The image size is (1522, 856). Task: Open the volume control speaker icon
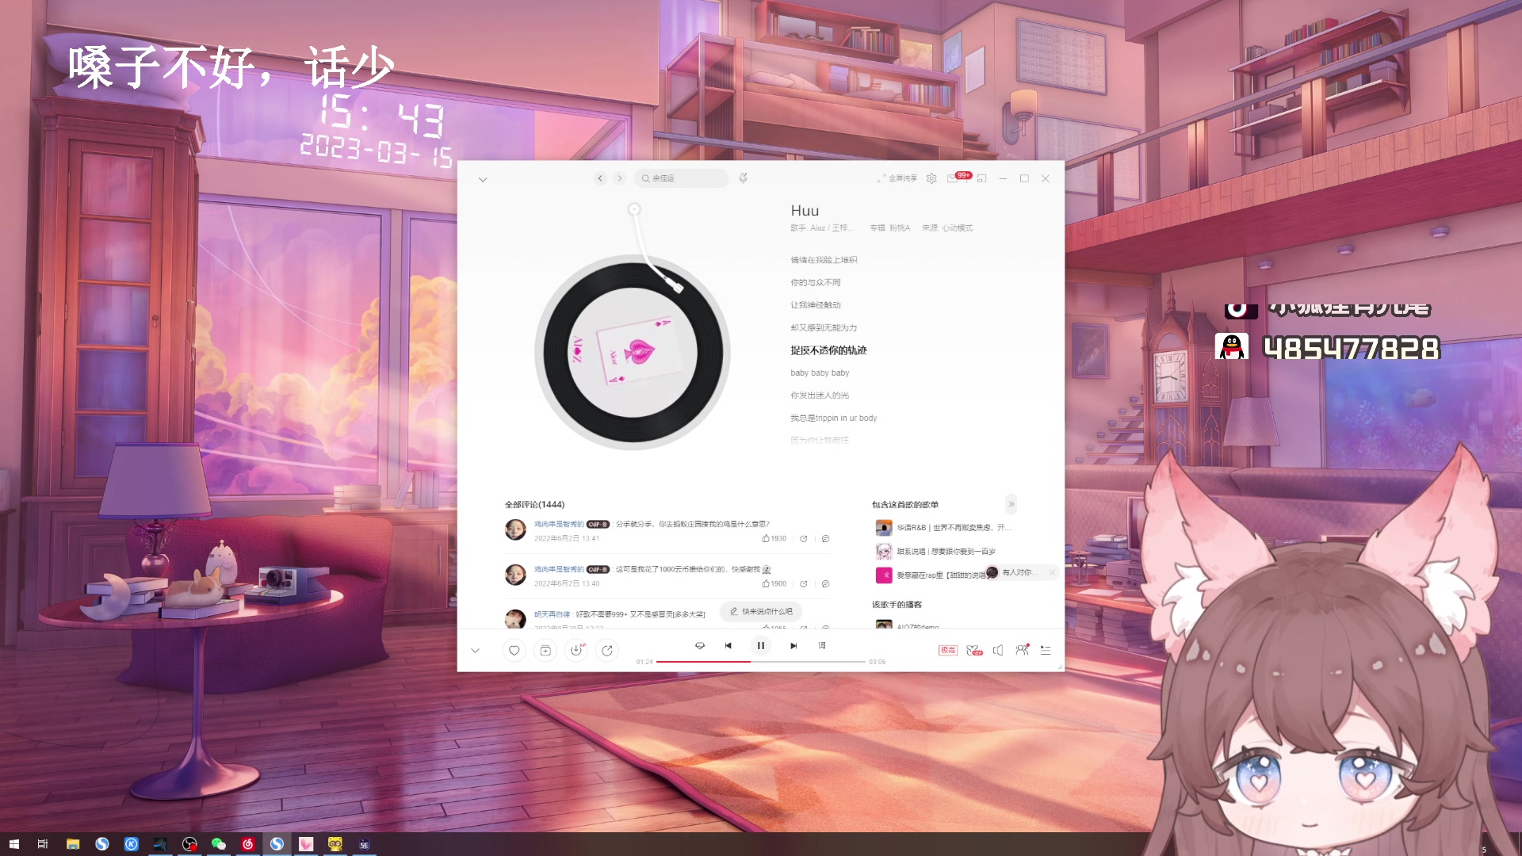click(x=998, y=651)
